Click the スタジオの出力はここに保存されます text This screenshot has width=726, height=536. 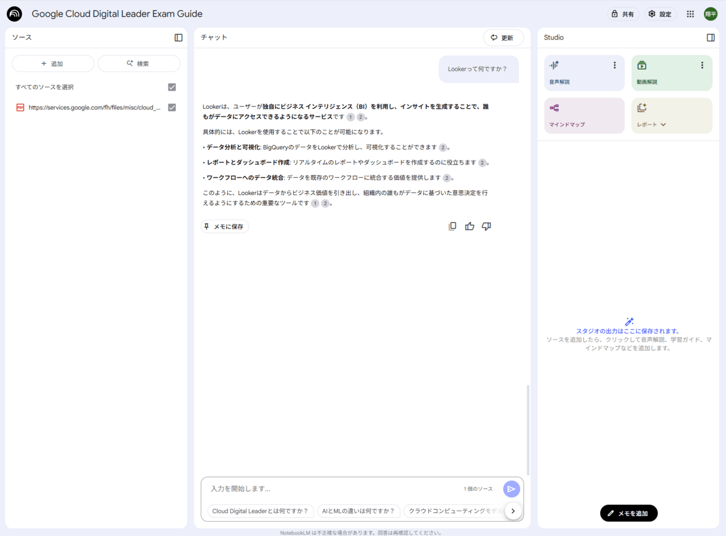[628, 331]
